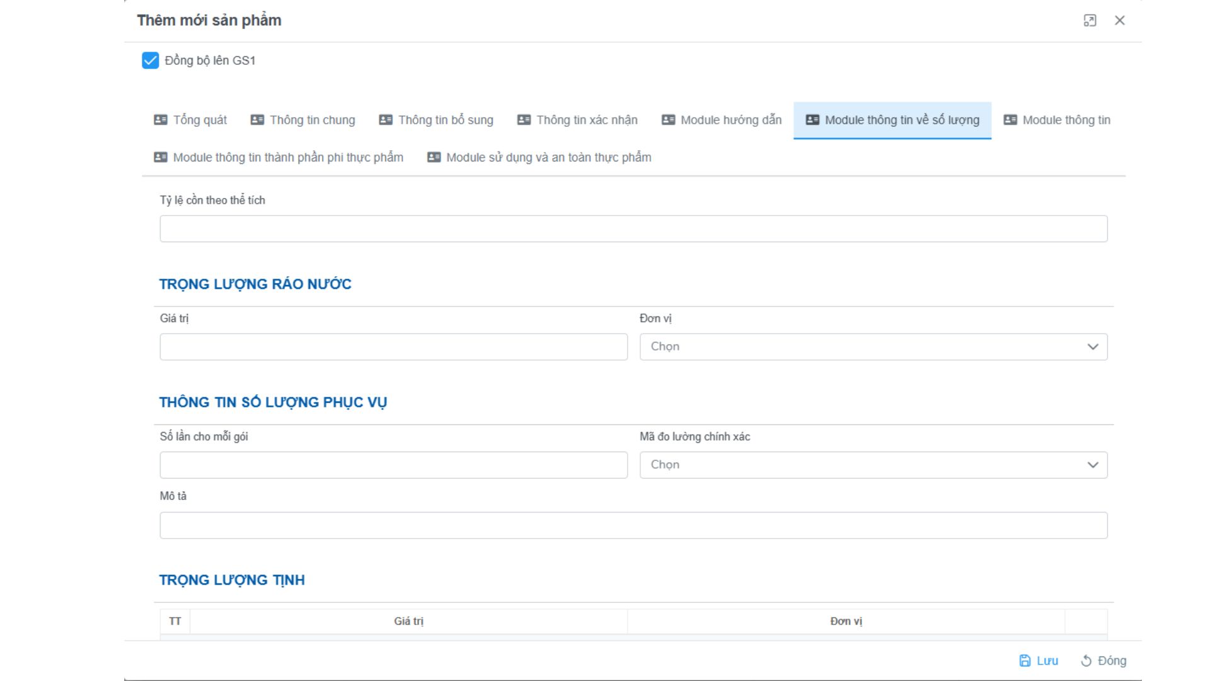1210x681 pixels.
Task: Open Module thông tin thành phần phi thực phẩm
Action: [287, 157]
